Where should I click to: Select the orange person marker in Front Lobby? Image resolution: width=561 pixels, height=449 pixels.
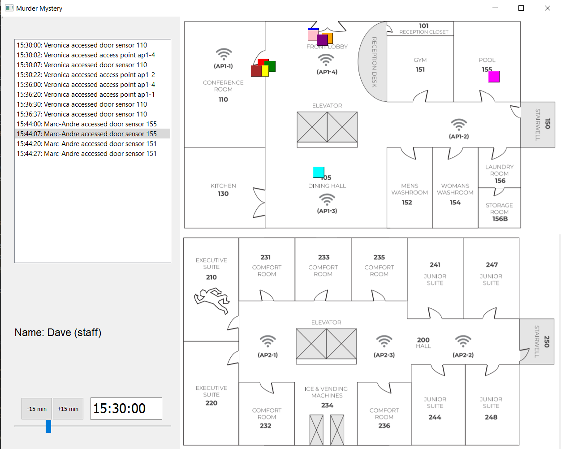click(331, 38)
